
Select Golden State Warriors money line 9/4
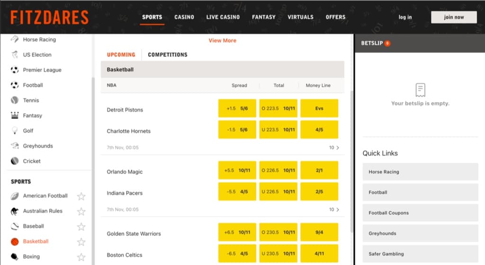click(319, 232)
